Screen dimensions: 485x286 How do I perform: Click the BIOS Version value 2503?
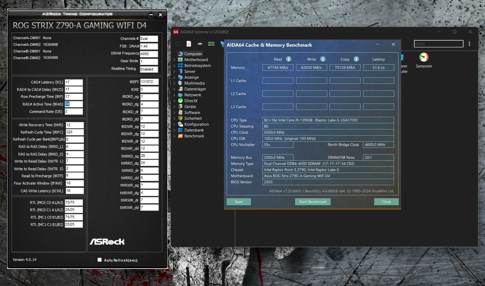(x=328, y=182)
